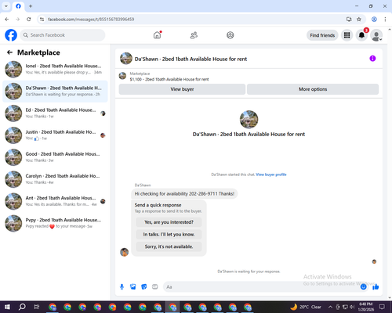Click the browser back arrow

pyautogui.click(x=7, y=20)
